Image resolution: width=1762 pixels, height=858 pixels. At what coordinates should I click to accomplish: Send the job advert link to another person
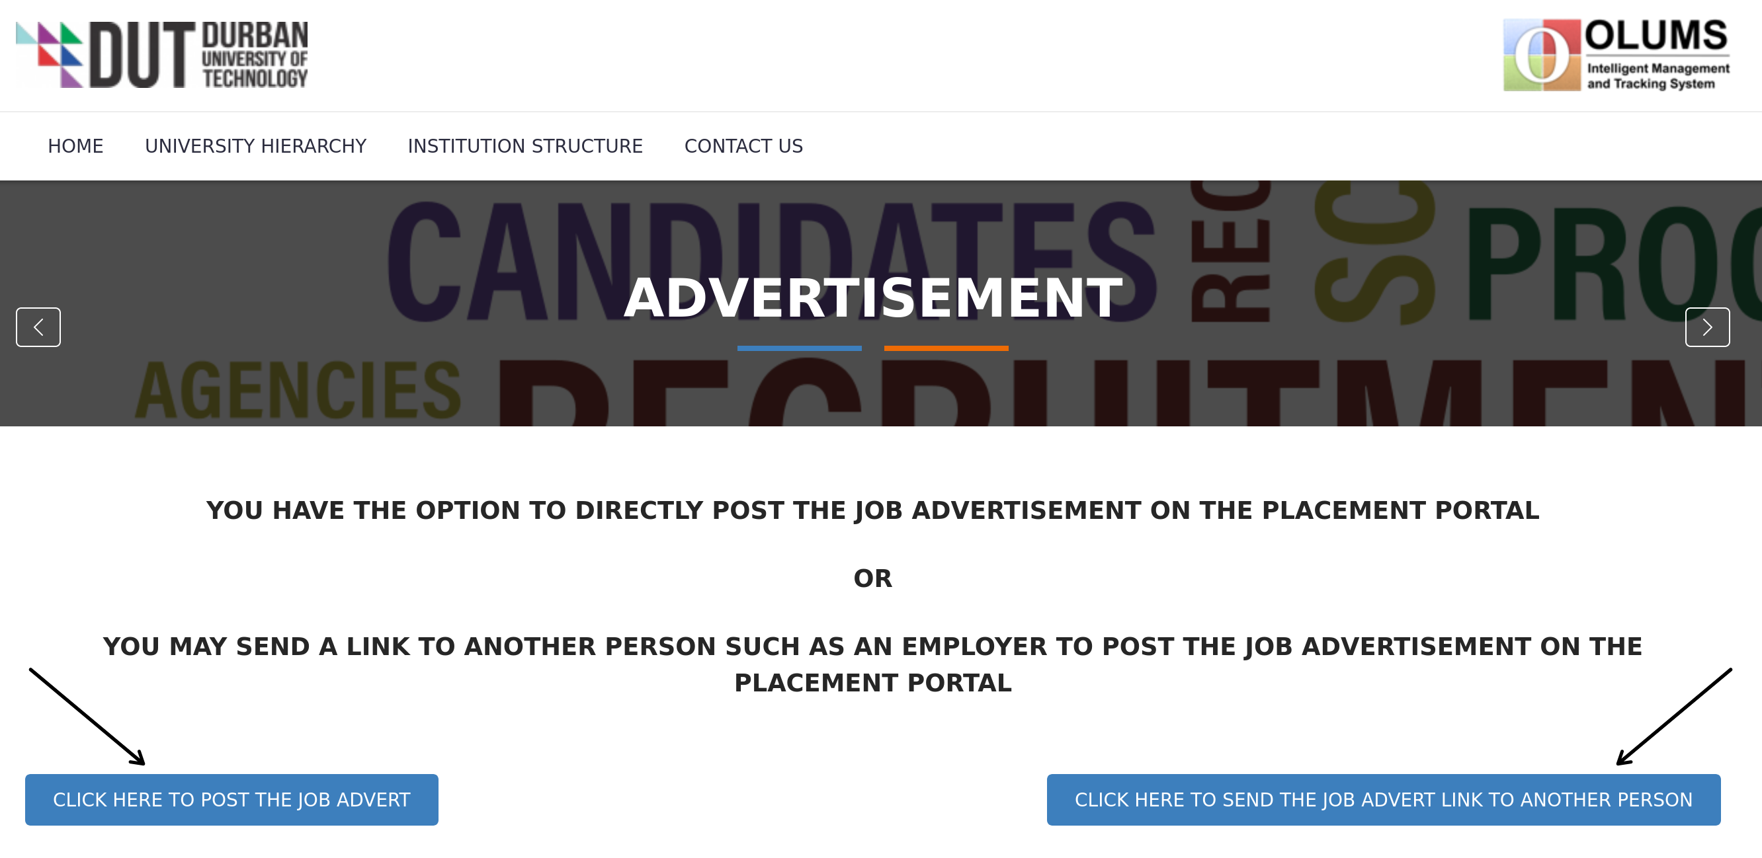click(1383, 799)
